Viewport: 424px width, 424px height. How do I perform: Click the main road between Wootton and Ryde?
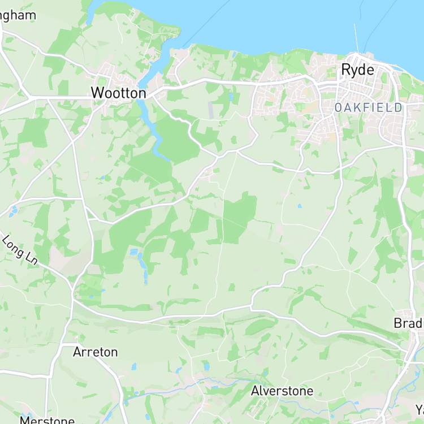pos(230,81)
